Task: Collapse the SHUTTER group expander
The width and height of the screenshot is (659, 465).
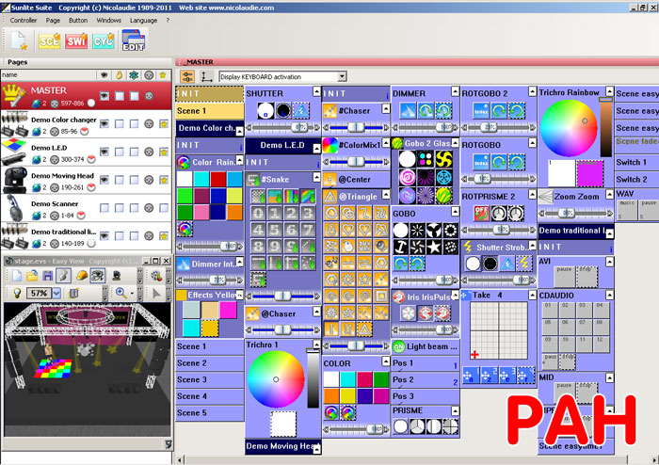Action: (x=317, y=91)
